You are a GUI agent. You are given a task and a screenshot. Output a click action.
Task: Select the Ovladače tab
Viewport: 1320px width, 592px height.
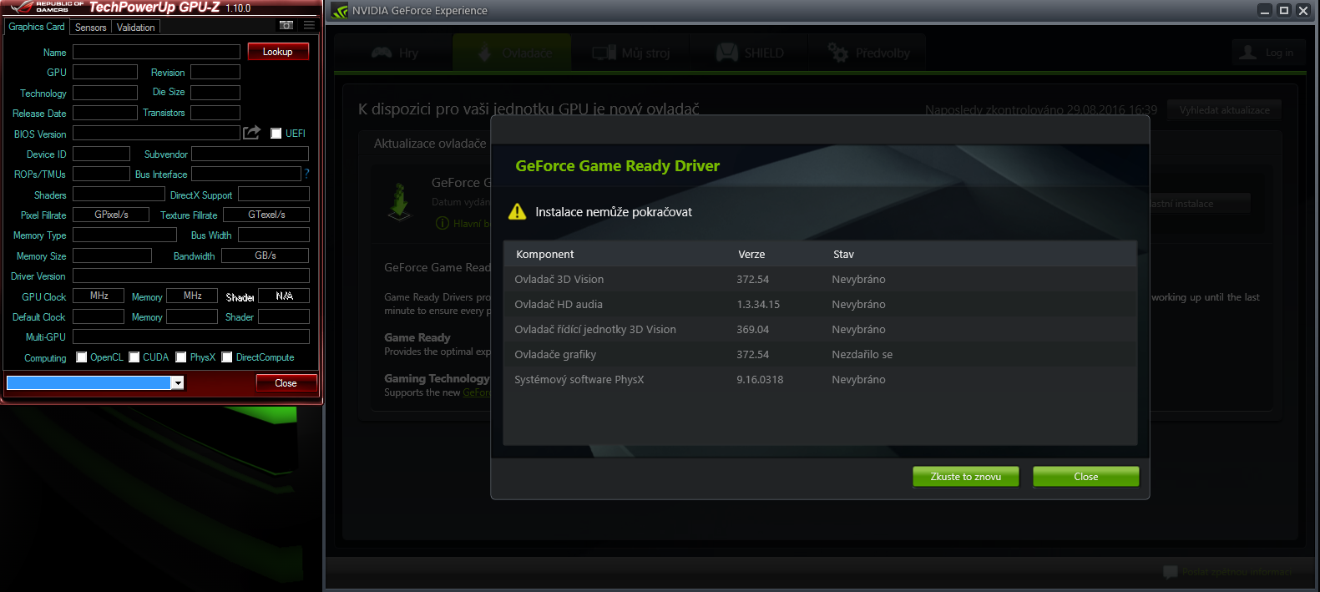coord(513,53)
